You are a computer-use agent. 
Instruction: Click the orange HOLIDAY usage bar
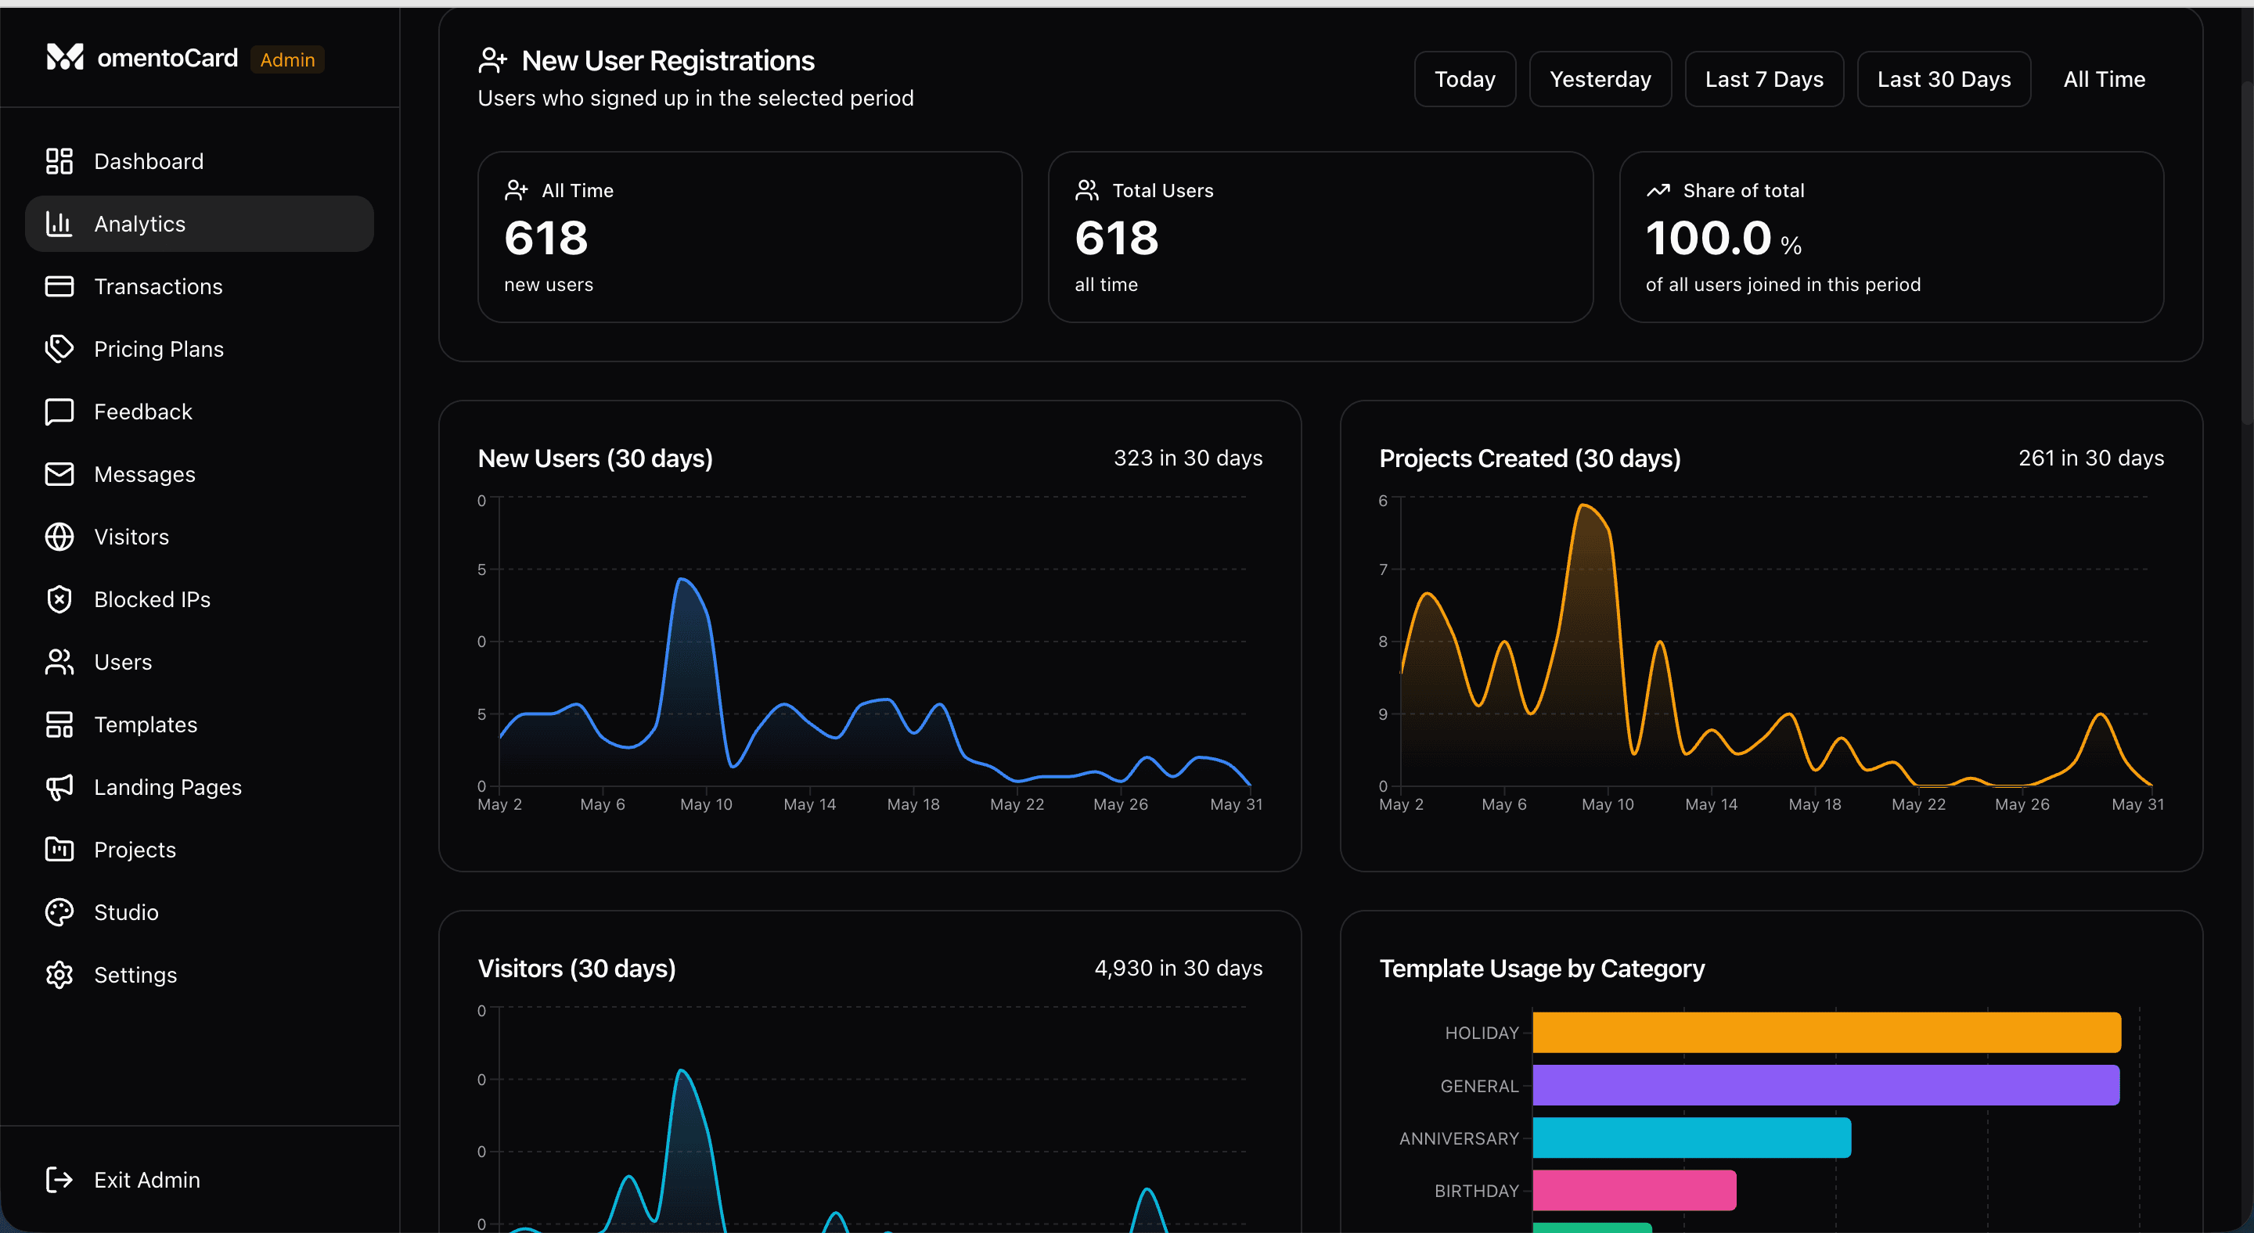click(1826, 1032)
